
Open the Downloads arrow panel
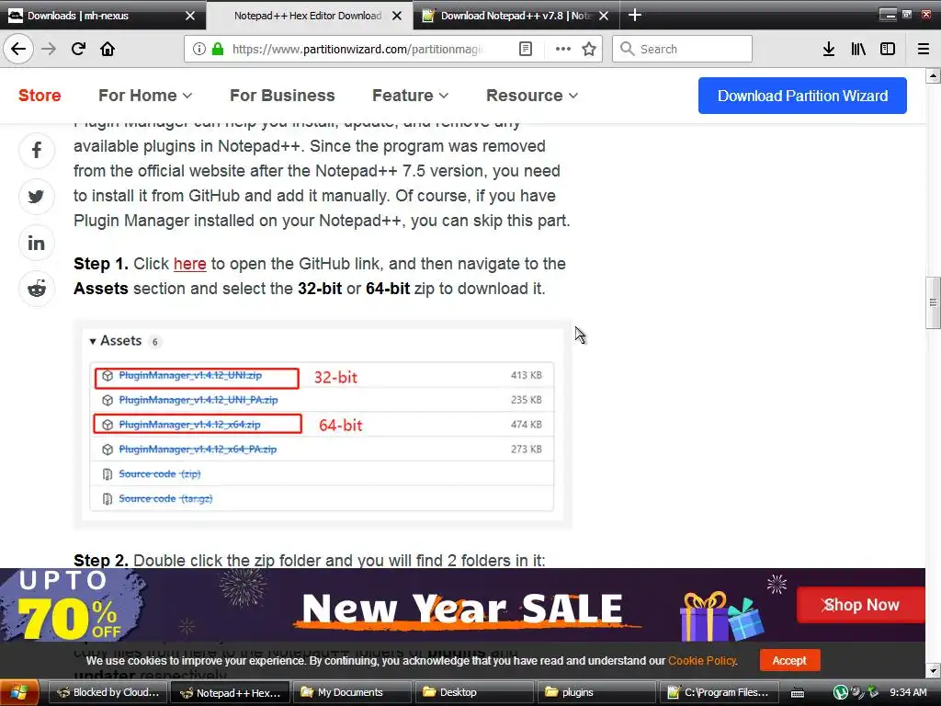829,49
